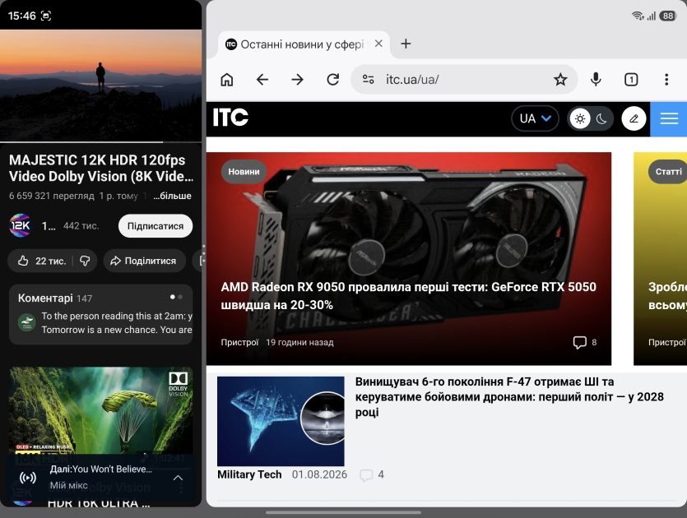Open AMD Radeon RX 9050 article headline
This screenshot has height=518, width=687.
coord(408,295)
